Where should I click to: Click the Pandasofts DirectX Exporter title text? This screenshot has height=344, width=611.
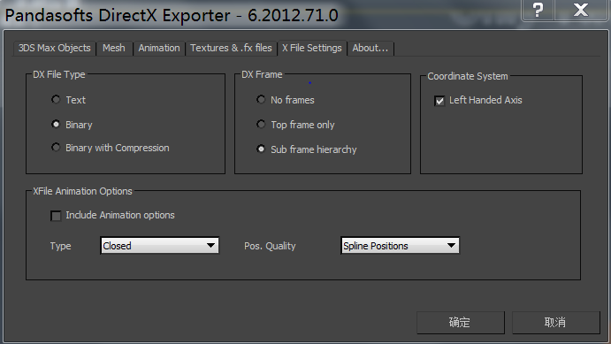[172, 16]
